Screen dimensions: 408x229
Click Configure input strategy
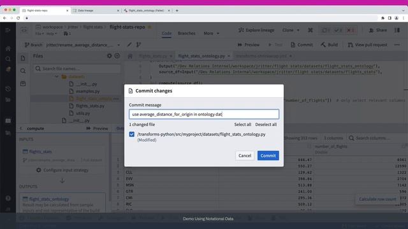[62, 170]
